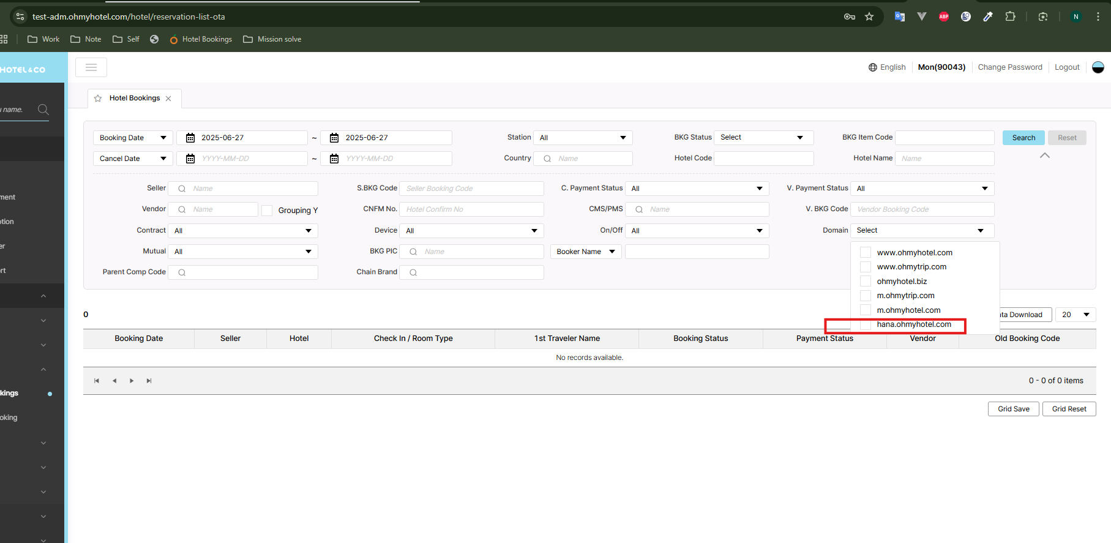Viewport: 1111px width, 543px height.
Task: Enable the Grouping Y checkbox
Action: tap(267, 210)
